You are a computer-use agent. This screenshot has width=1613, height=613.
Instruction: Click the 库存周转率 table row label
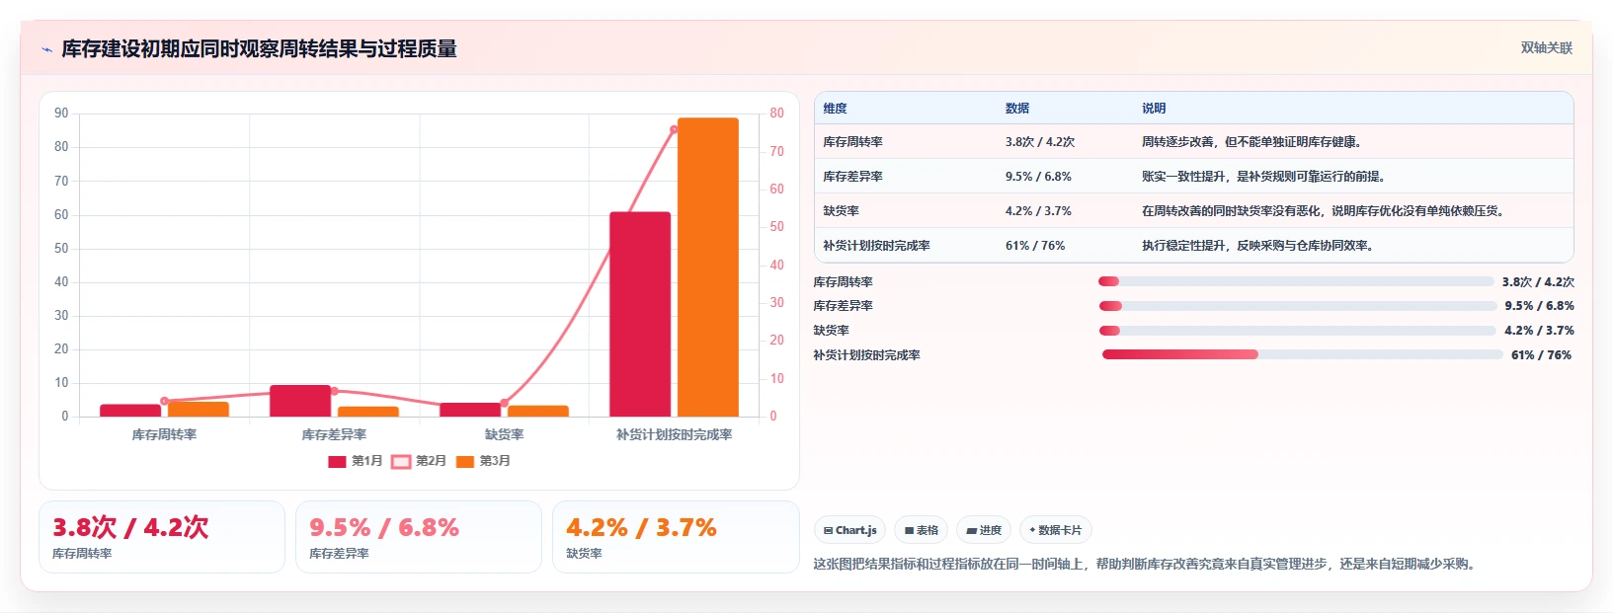click(x=852, y=142)
